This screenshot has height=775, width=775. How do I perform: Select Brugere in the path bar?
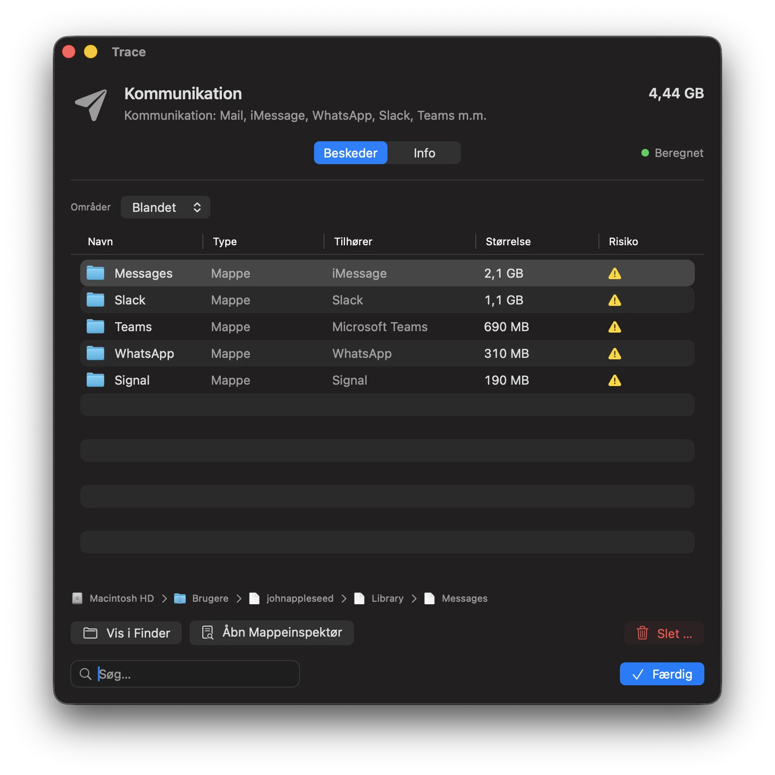click(210, 598)
